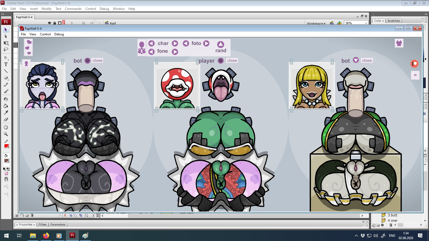
Task: Select the Pencil tool
Action: click(x=6, y=85)
